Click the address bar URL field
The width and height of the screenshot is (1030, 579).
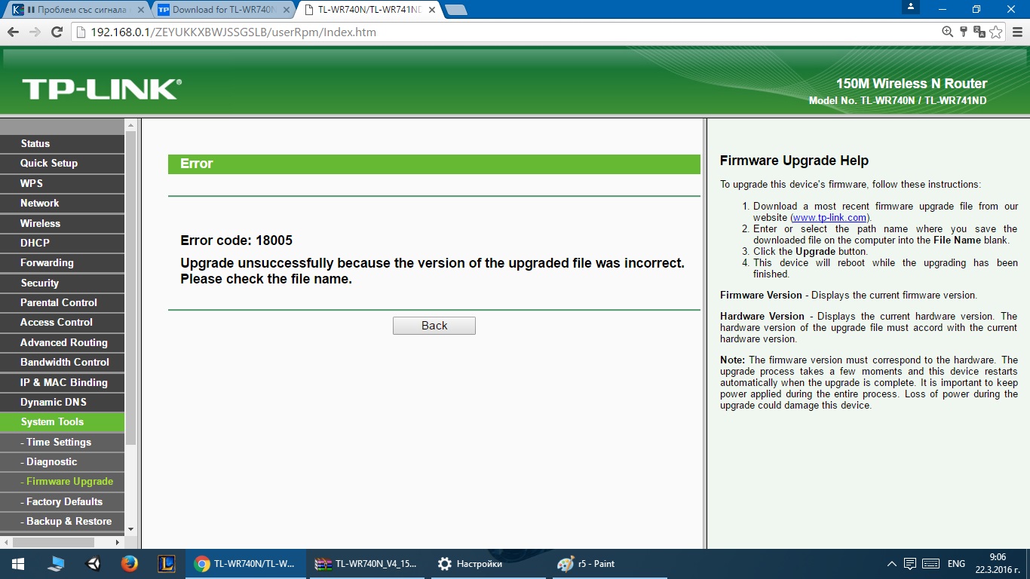pyautogui.click(x=513, y=32)
